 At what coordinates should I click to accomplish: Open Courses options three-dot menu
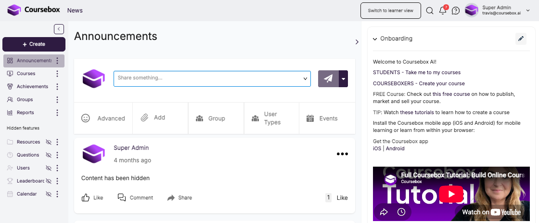(x=57, y=74)
